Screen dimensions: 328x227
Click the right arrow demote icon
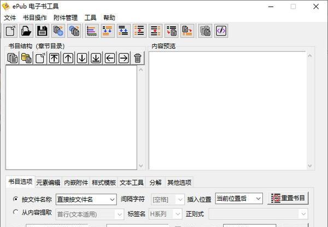(124, 58)
